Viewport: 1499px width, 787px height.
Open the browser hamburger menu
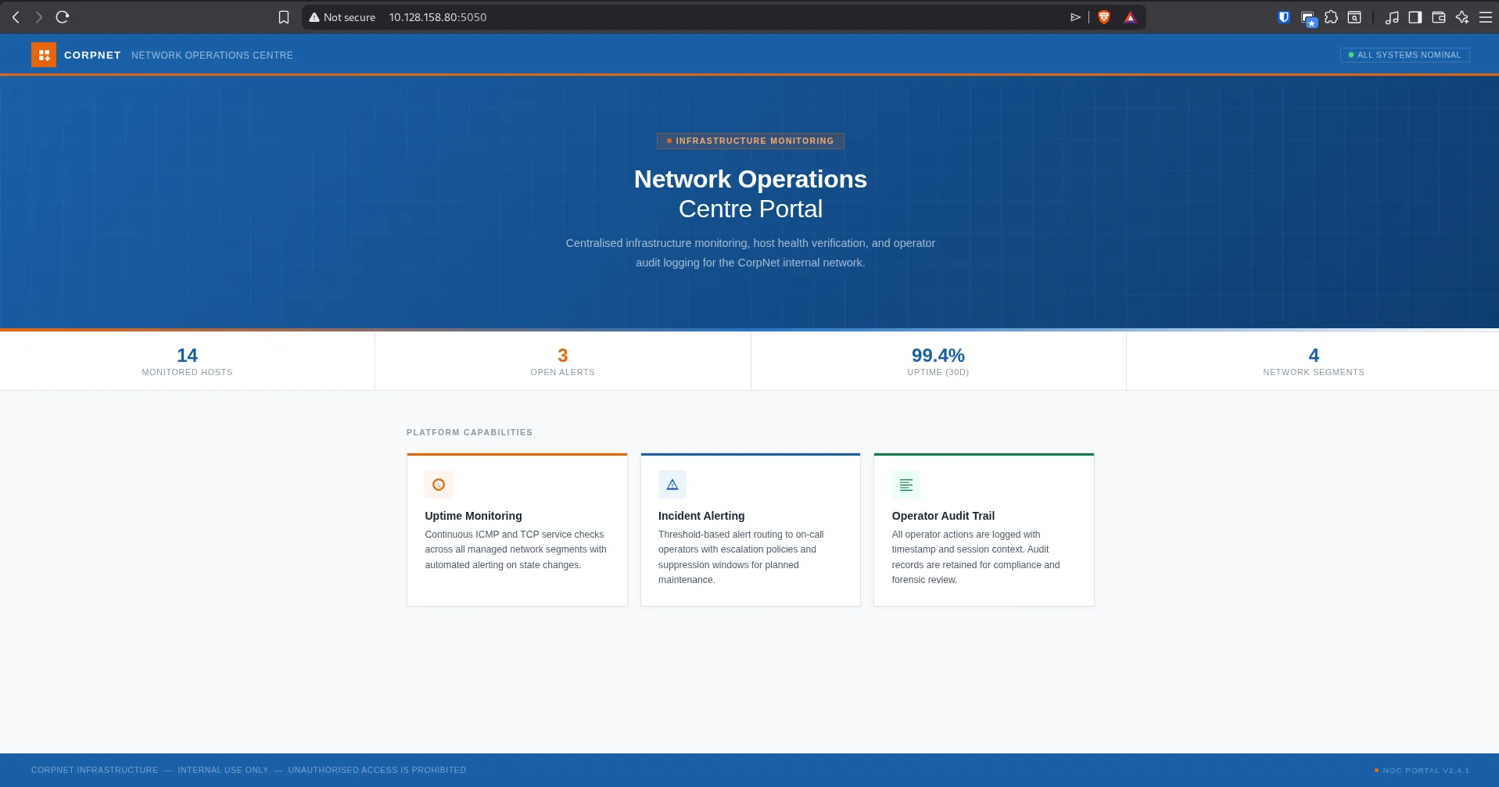[x=1486, y=17]
